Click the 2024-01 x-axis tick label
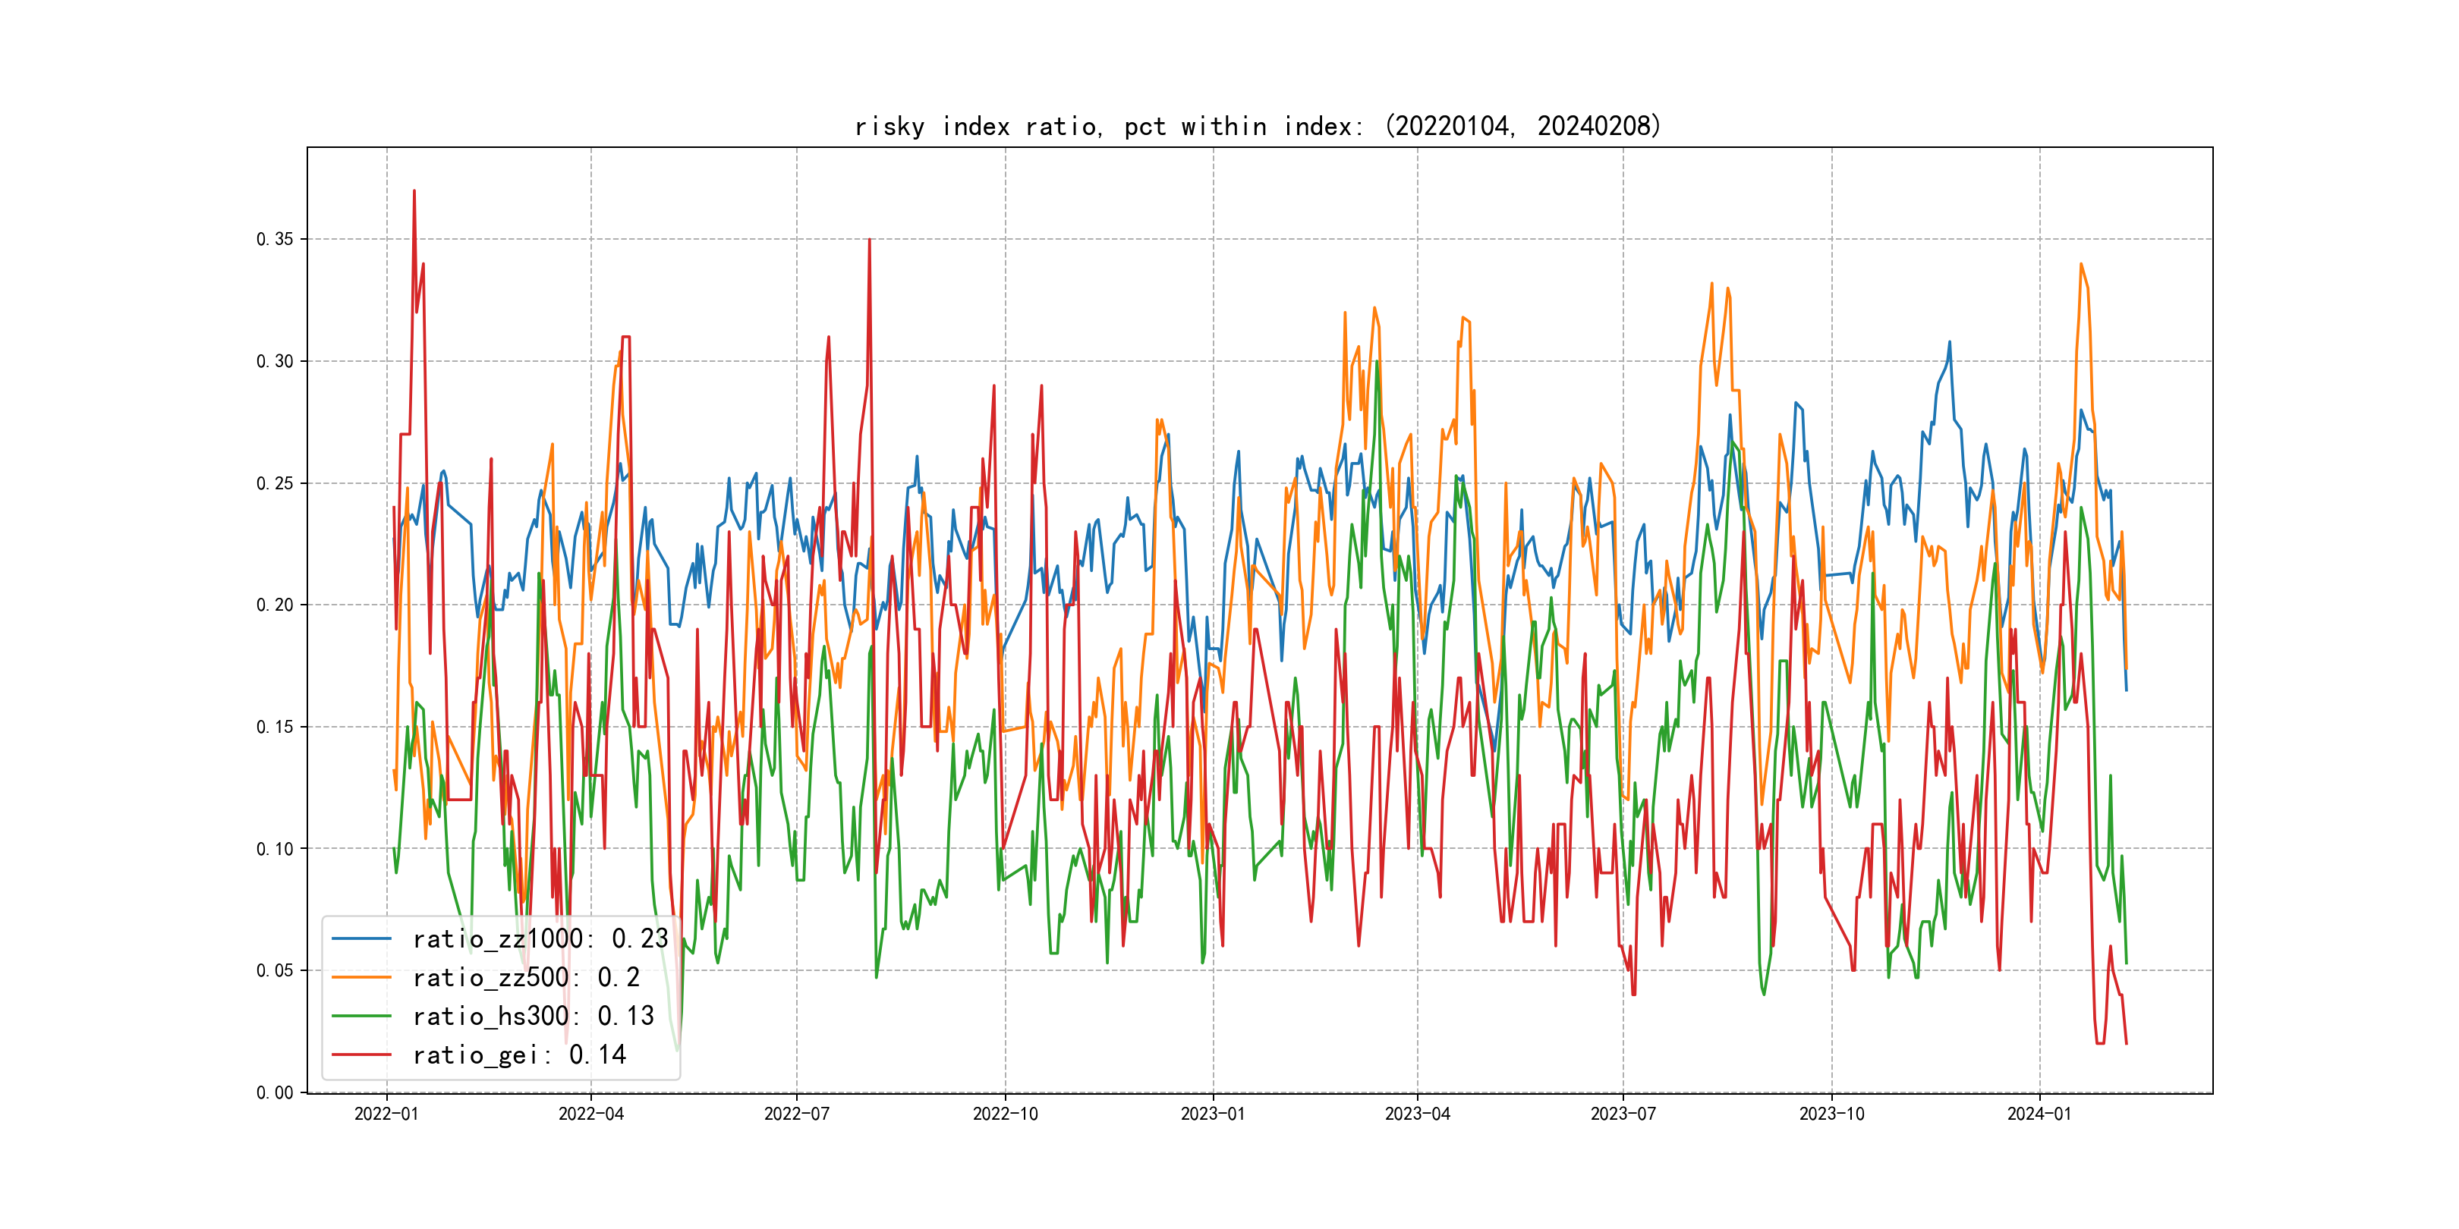The image size is (2459, 1229). 2040,1114
